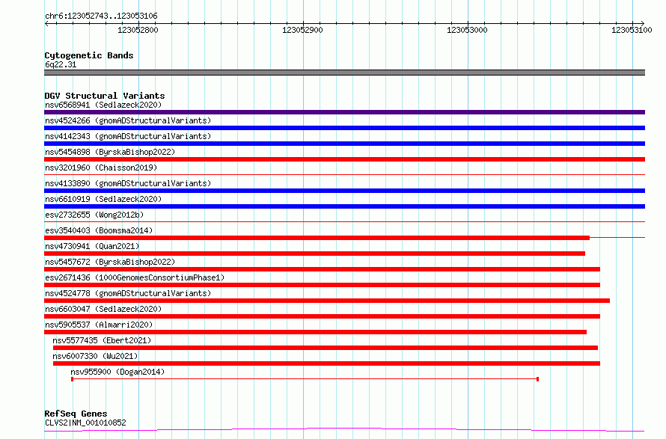Open variant esv2732655 (Wong2012b) label
The width and height of the screenshot is (666, 439).
[94, 215]
